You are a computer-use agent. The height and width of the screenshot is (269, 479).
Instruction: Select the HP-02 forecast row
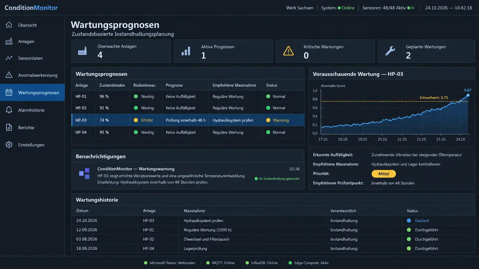click(188, 108)
